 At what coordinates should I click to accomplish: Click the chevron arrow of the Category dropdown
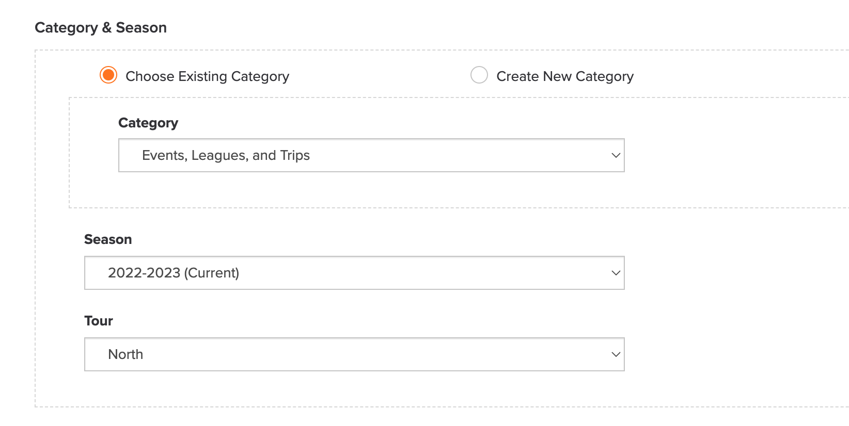click(616, 155)
